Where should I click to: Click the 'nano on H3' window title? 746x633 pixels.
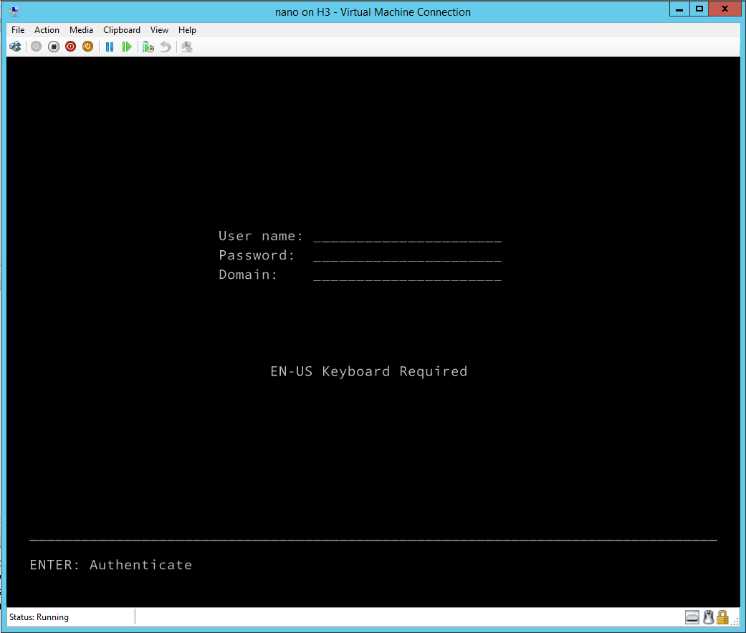[x=373, y=12]
